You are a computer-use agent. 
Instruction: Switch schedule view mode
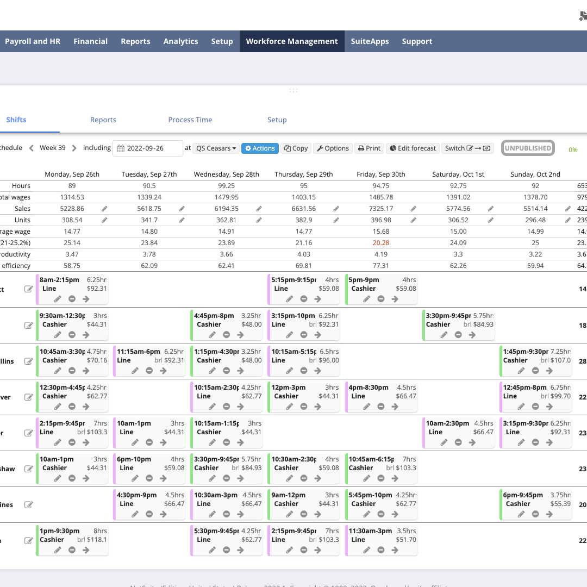coord(467,148)
